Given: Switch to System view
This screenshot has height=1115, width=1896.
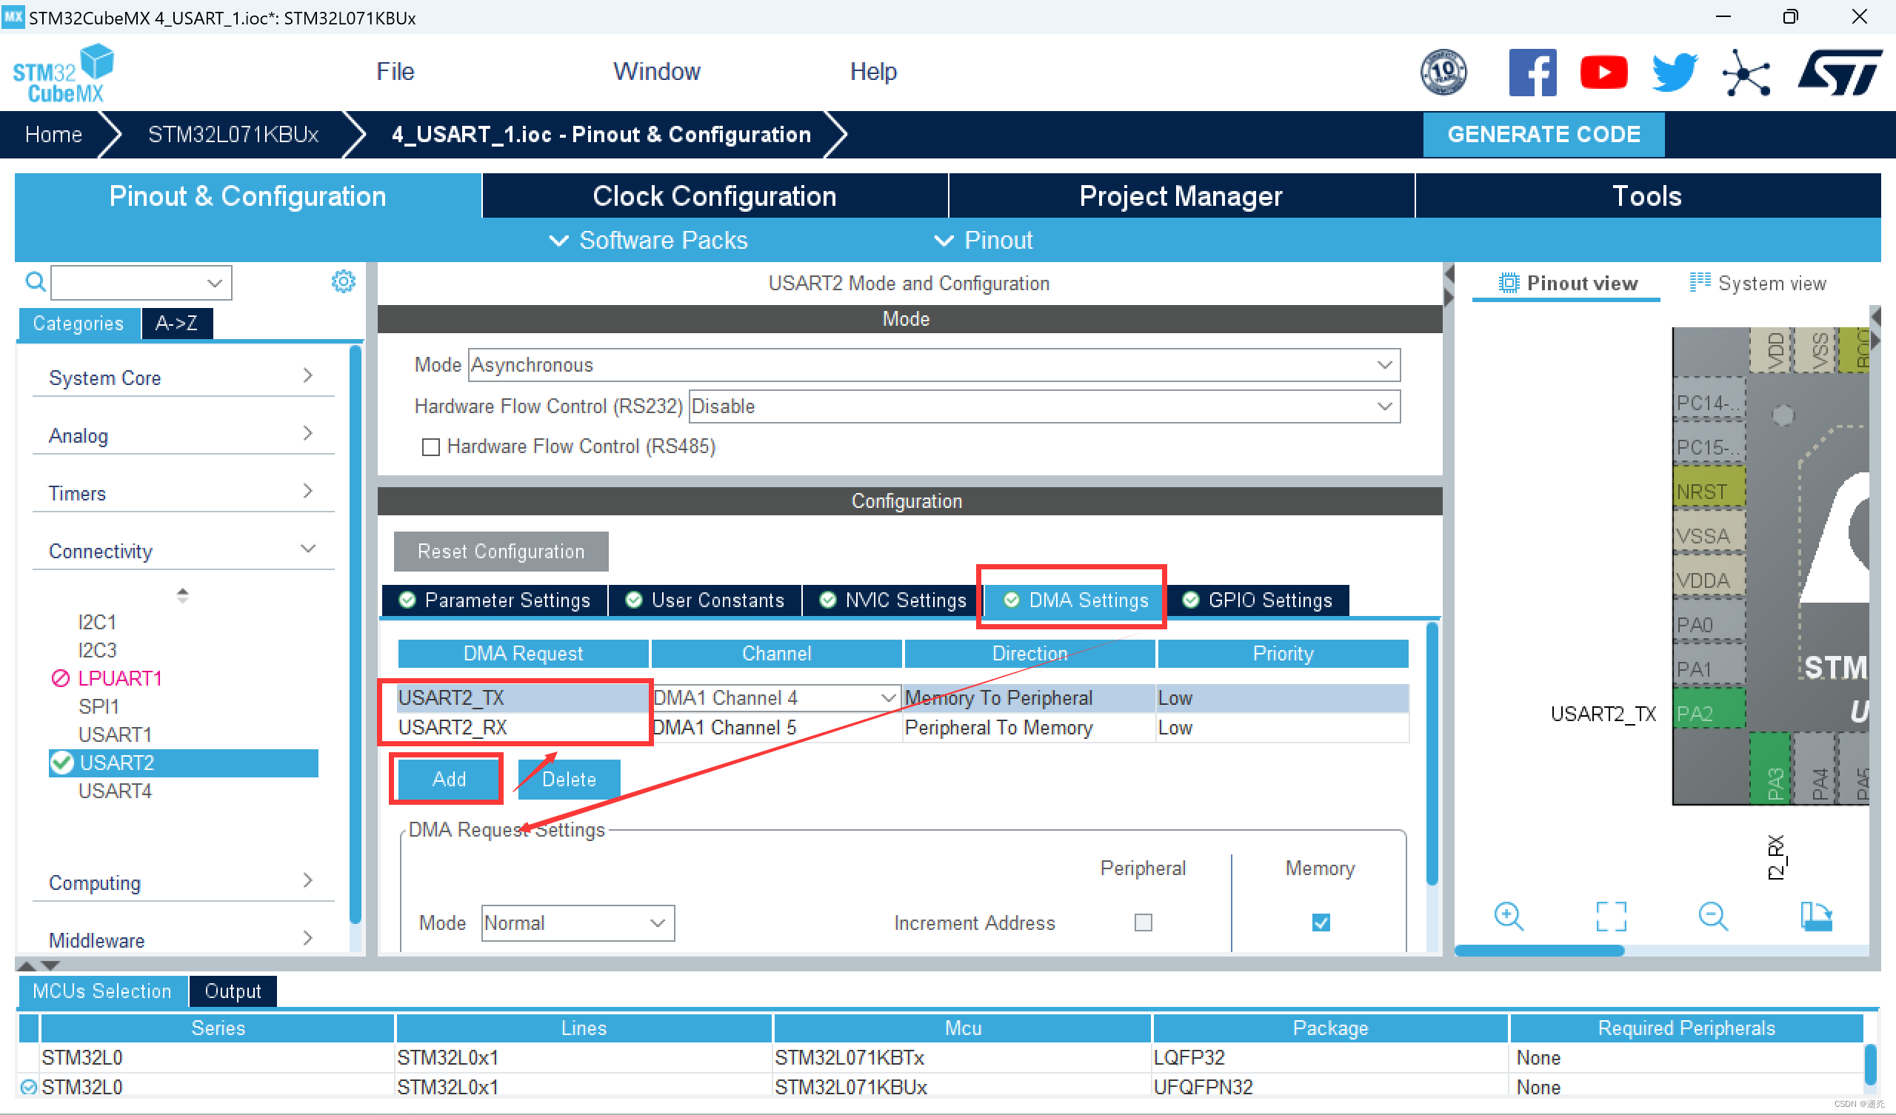Looking at the screenshot, I should tap(1758, 283).
